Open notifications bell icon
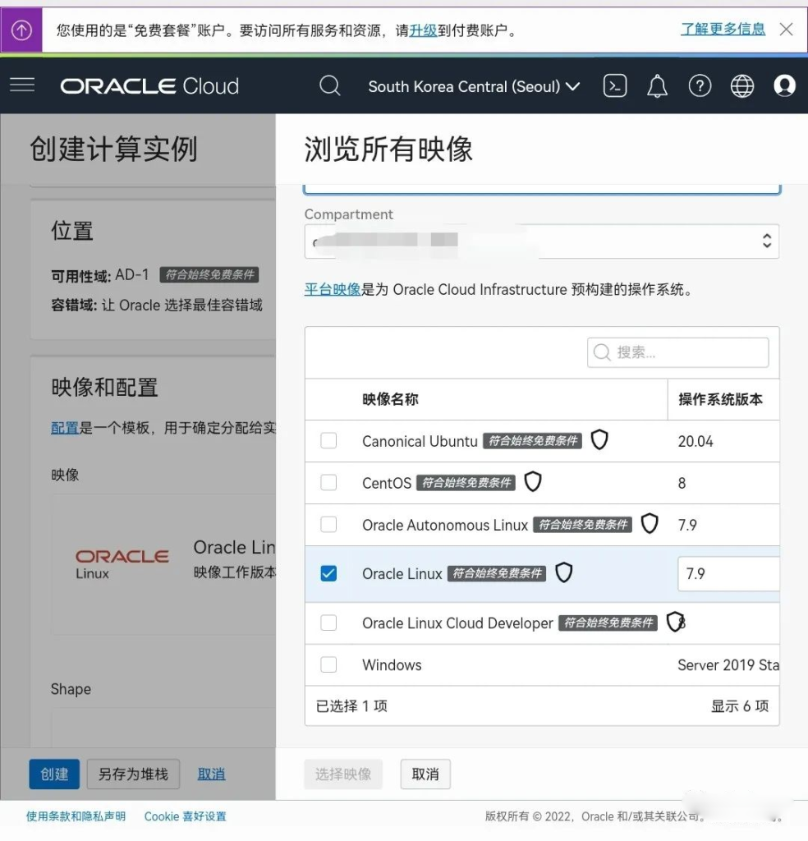The width and height of the screenshot is (808, 841). [657, 85]
